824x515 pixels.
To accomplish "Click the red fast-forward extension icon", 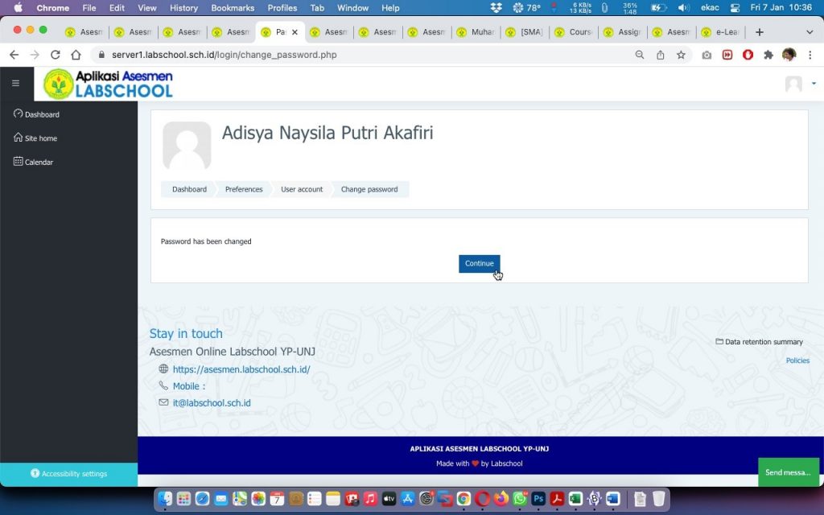I will 727,55.
